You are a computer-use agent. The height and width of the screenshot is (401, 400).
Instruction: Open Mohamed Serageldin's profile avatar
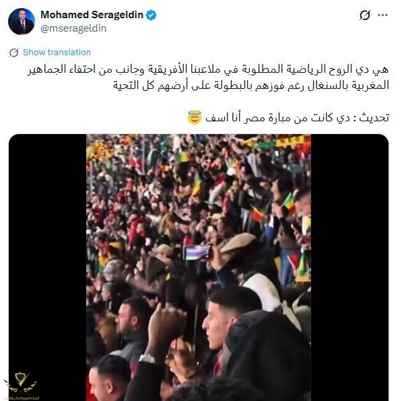[x=22, y=21]
